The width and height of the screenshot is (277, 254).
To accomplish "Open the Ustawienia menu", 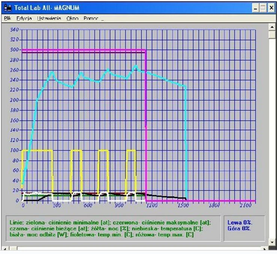I will [x=49, y=18].
